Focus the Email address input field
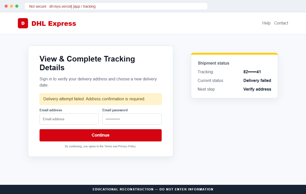The height and width of the screenshot is (194, 306). click(69, 119)
